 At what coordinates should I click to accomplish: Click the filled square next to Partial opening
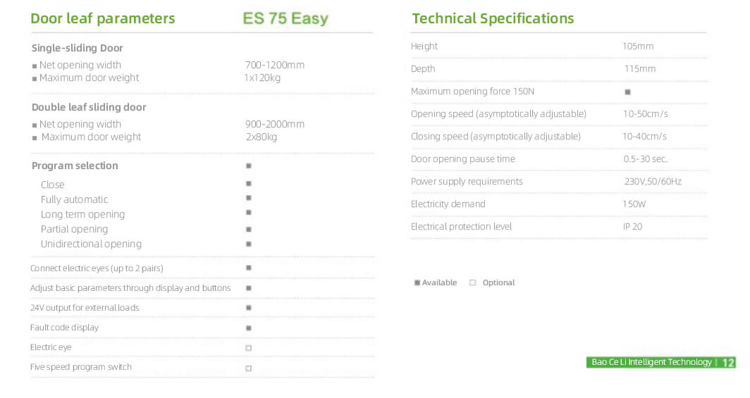click(248, 229)
